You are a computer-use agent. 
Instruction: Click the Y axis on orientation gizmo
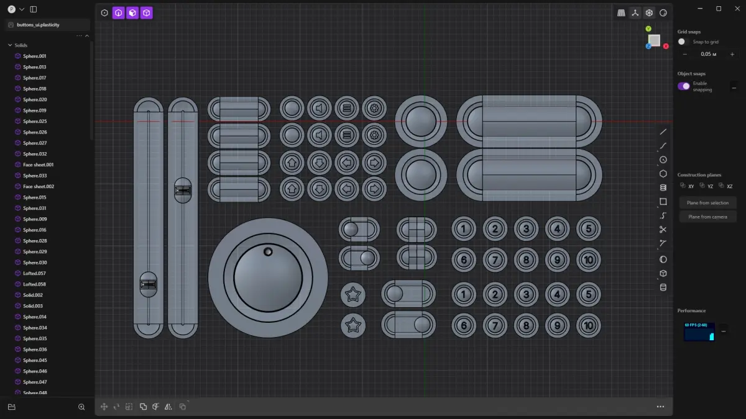tap(648, 29)
